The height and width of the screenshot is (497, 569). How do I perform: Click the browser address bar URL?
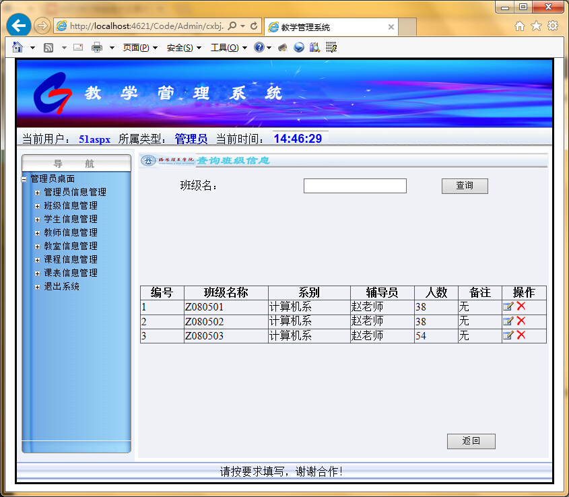(147, 26)
